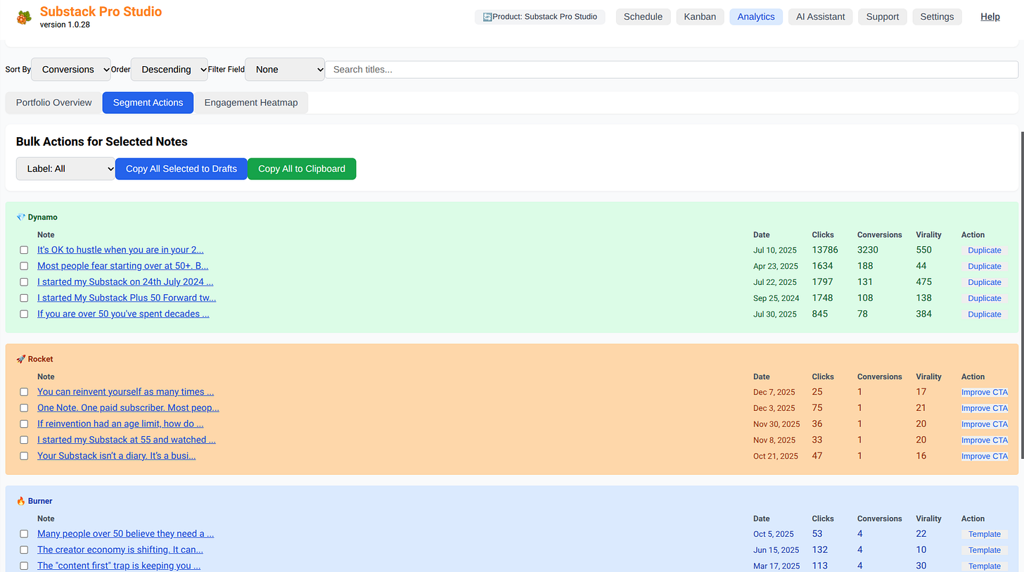Click Duplicate for the Jul 22, 2025 note
Viewport: 1024px width, 572px height.
coord(985,283)
